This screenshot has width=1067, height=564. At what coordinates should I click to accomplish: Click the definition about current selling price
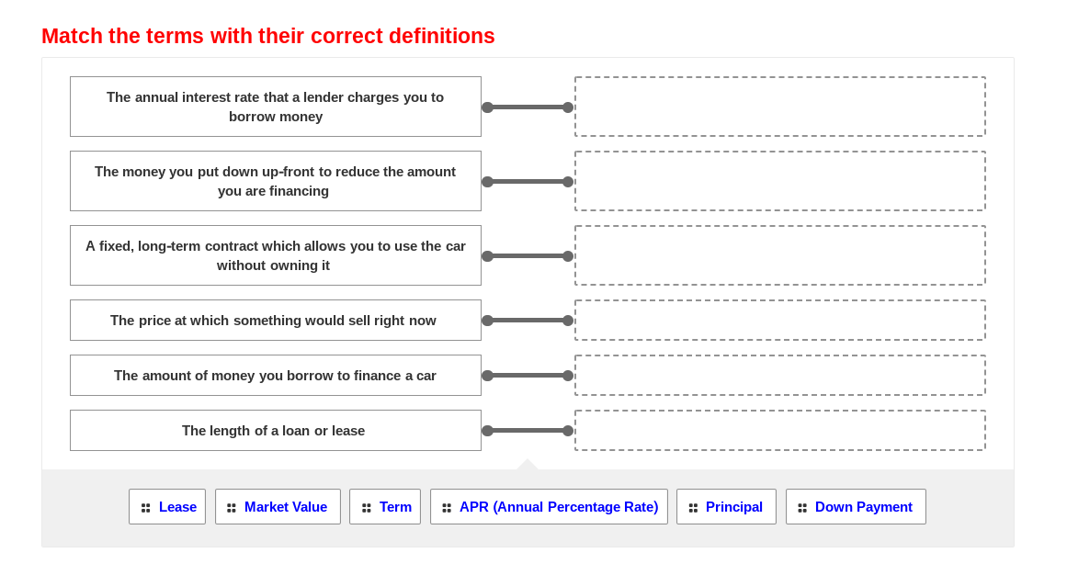(275, 320)
